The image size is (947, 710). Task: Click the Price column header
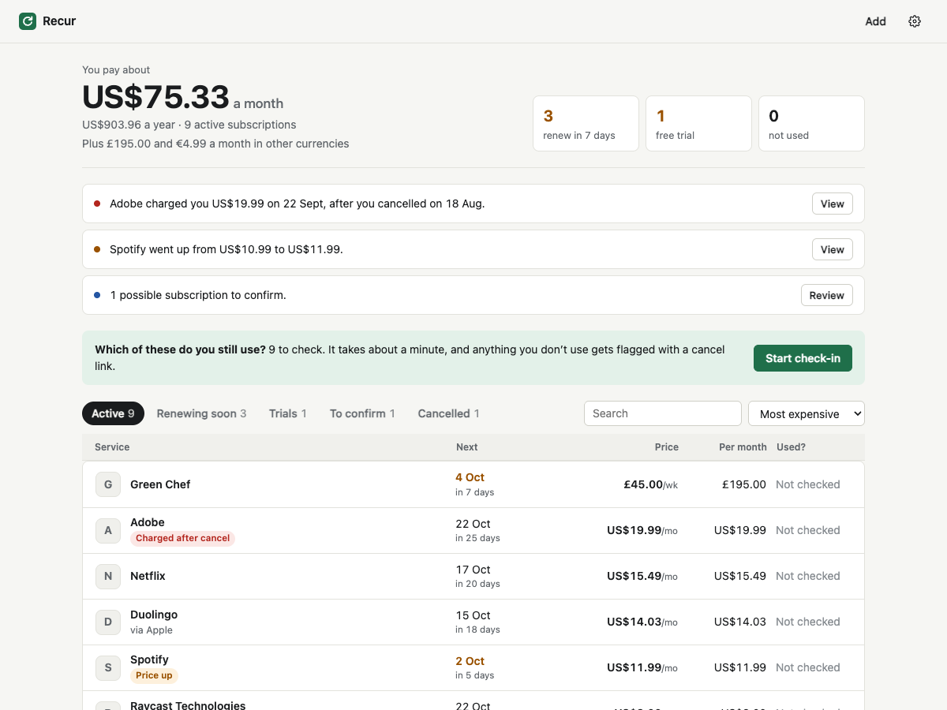click(667, 447)
